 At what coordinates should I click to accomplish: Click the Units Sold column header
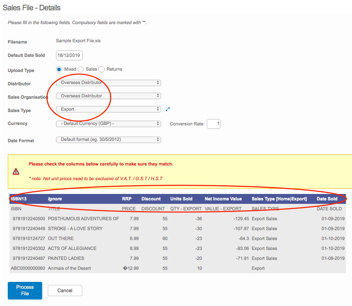181,199
